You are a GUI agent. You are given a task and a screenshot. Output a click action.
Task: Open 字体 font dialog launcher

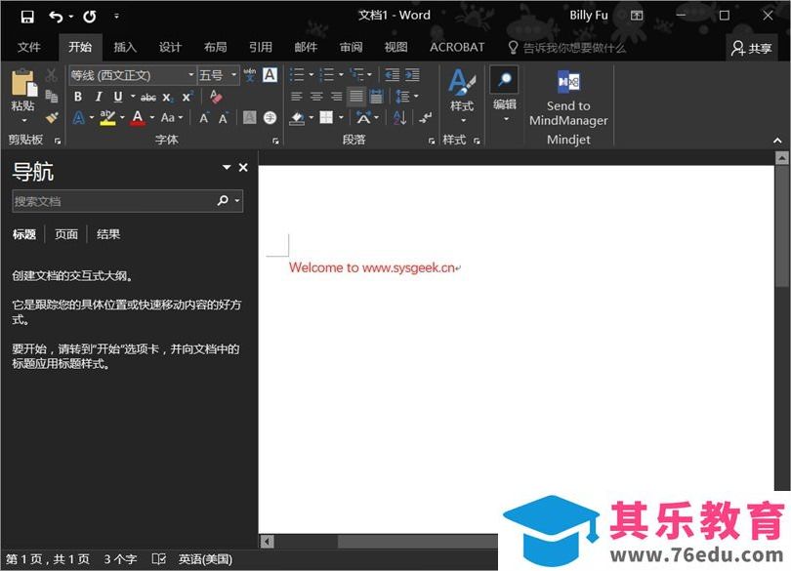(276, 142)
